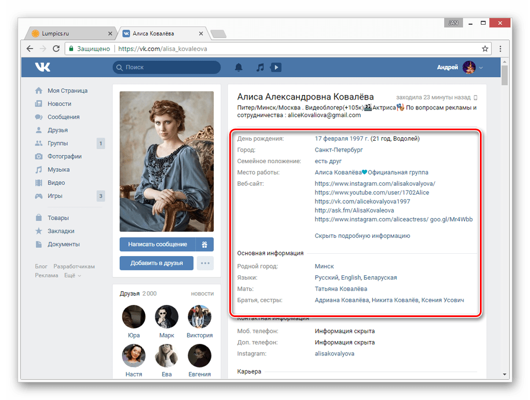The height and width of the screenshot is (400, 530).
Task: Expand the Ещё footer menu
Action: tap(72, 275)
